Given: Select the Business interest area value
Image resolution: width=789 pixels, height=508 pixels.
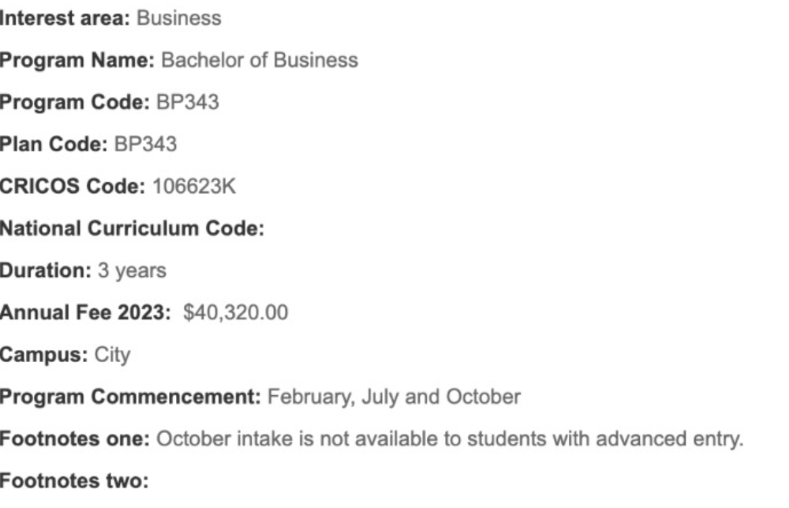Looking at the screenshot, I should pyautogui.click(x=178, y=19).
